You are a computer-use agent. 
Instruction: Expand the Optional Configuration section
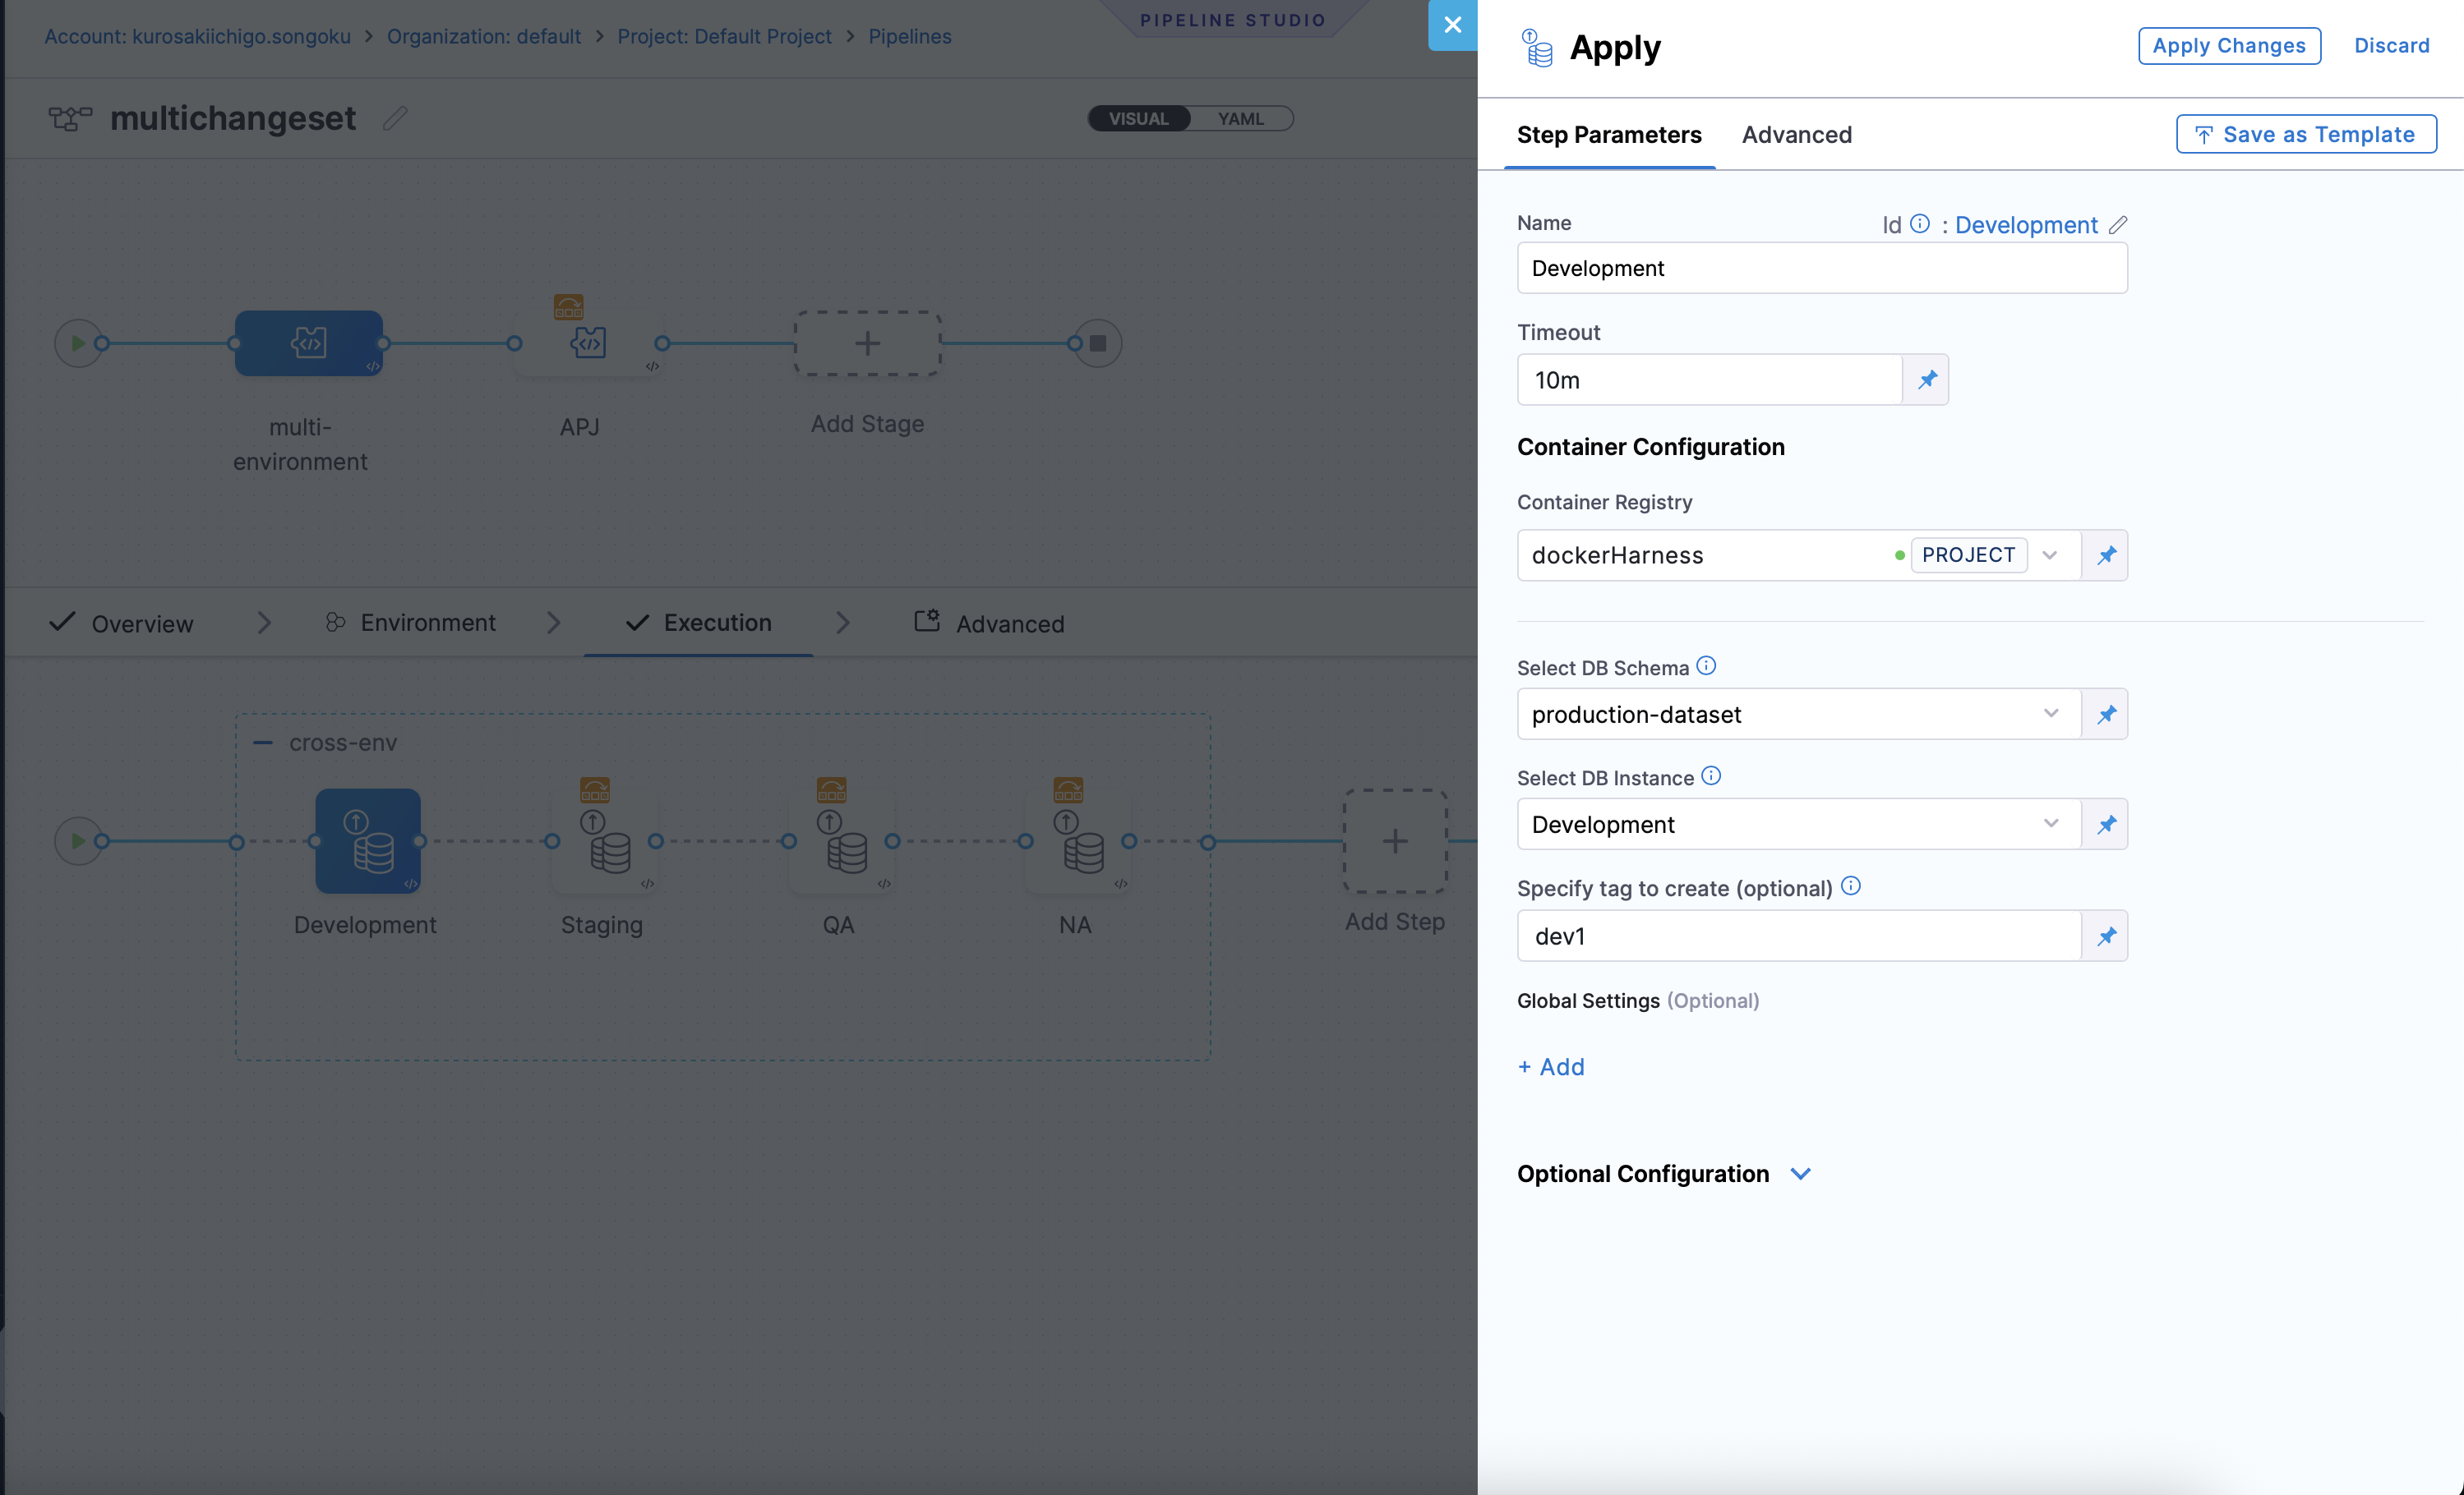click(1800, 1173)
